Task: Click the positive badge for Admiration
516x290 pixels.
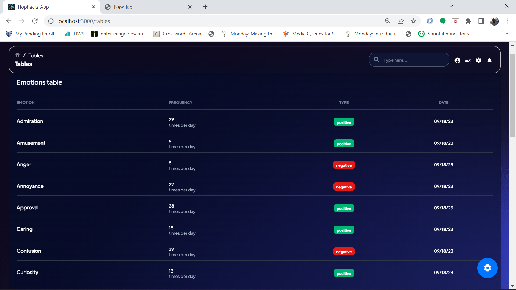Action: tap(344, 122)
